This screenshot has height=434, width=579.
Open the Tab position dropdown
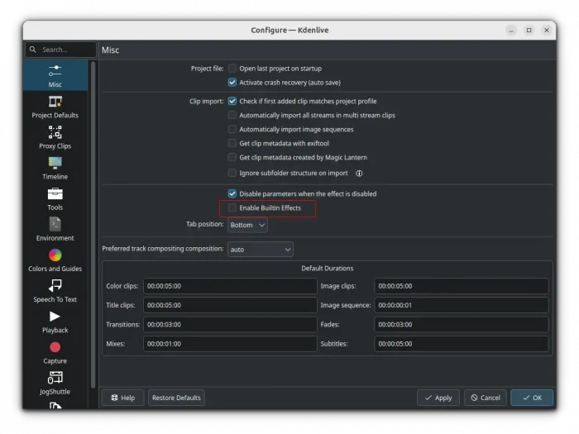pyautogui.click(x=247, y=225)
